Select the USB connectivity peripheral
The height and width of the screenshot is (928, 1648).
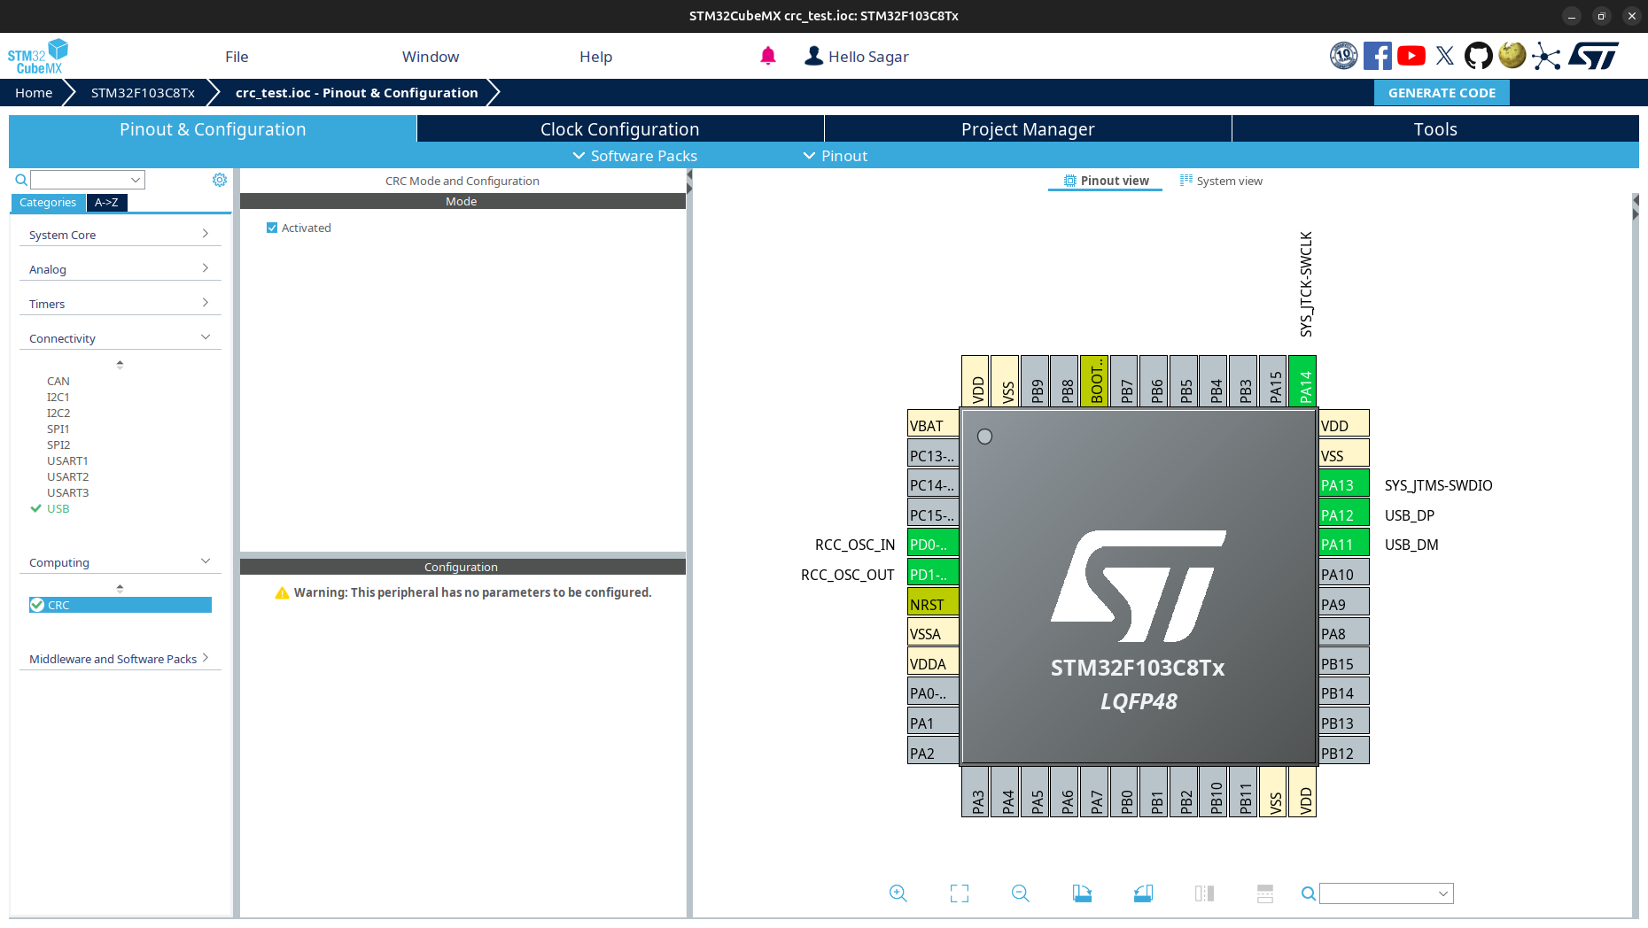[58, 508]
